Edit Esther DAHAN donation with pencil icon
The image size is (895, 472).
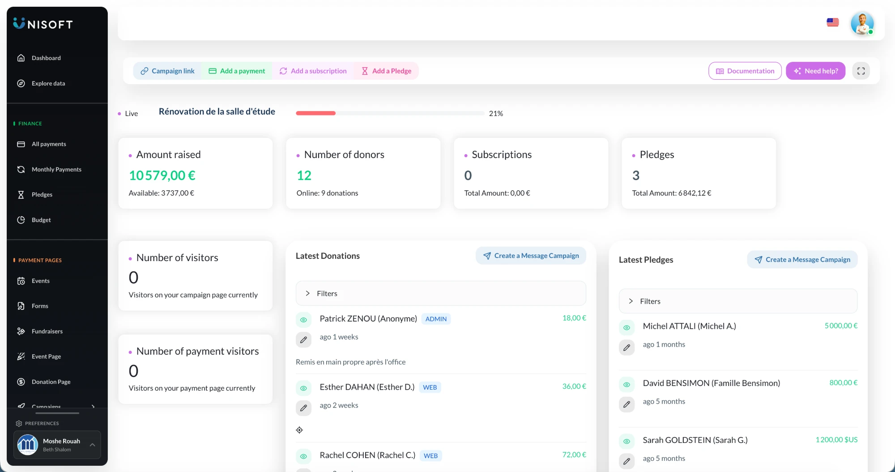(x=303, y=408)
